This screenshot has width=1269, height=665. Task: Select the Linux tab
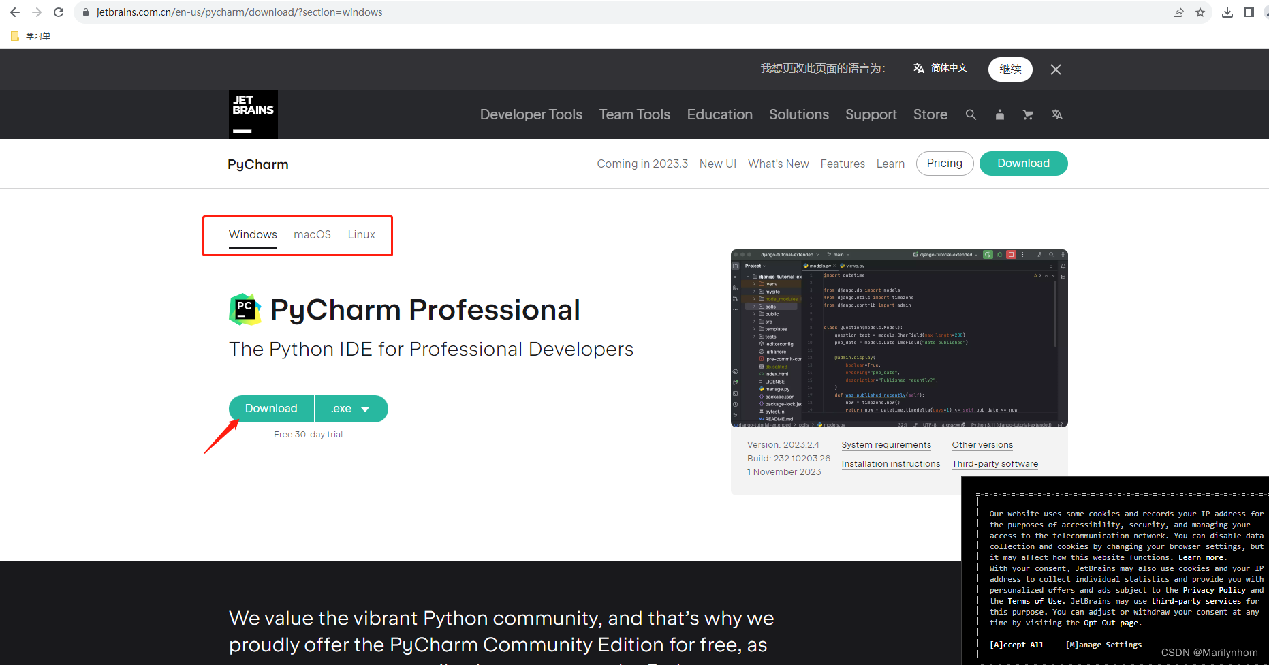tap(362, 234)
